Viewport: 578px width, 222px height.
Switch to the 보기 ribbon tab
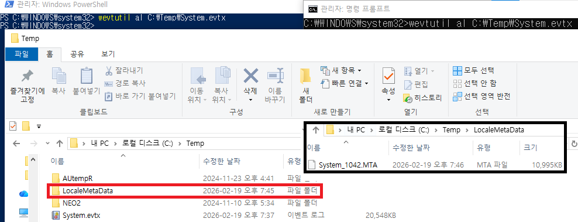coord(108,54)
